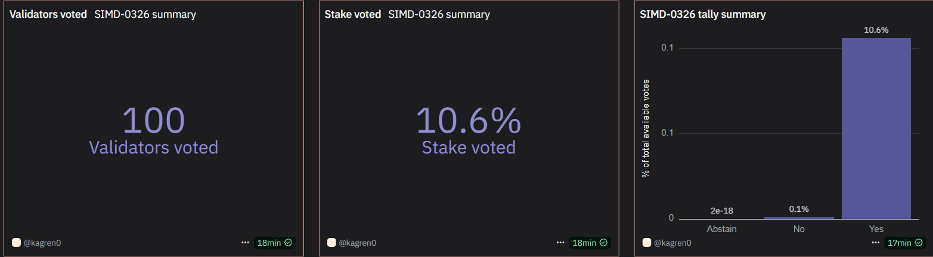
Task: Open three-dot menu on Stake voted panel
Action: click(x=560, y=243)
